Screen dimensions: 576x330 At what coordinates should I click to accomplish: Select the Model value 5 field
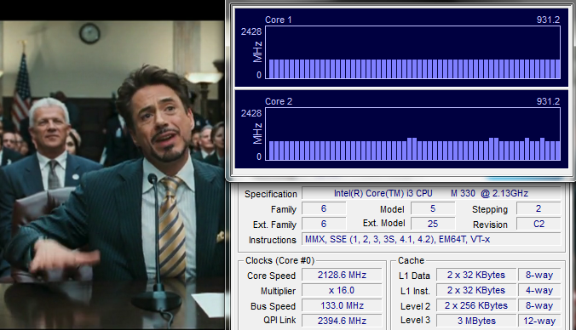click(x=433, y=208)
